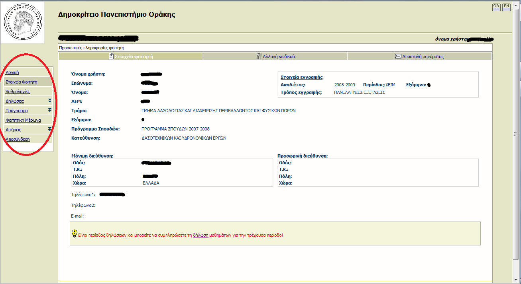This screenshot has height=284, width=521.
Task: Select the Στοιχεία φοιτητή tab
Action: coord(131,56)
